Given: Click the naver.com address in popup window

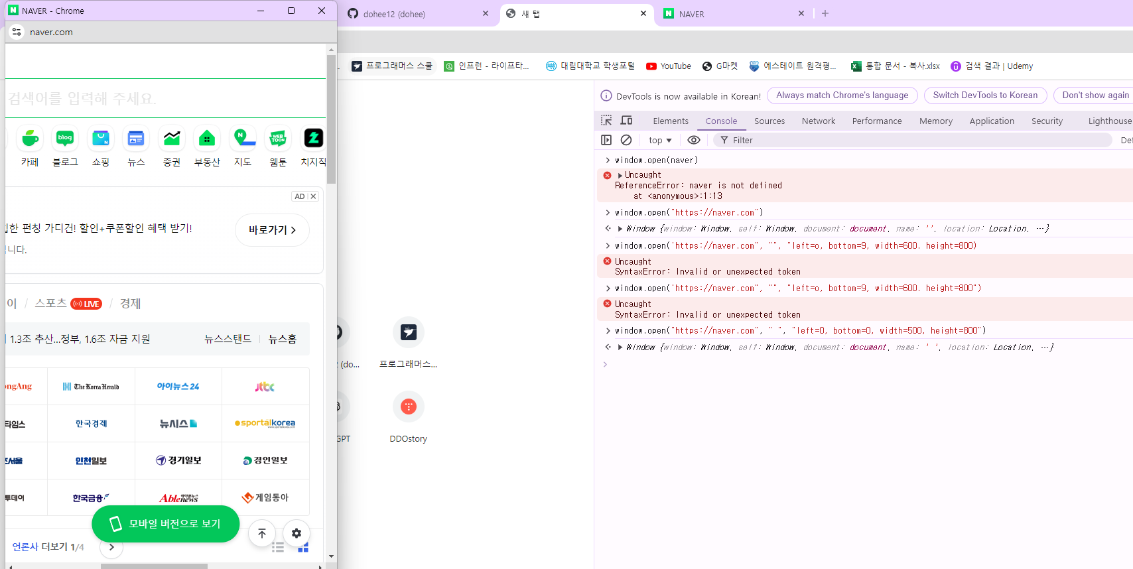Looking at the screenshot, I should click(x=51, y=32).
